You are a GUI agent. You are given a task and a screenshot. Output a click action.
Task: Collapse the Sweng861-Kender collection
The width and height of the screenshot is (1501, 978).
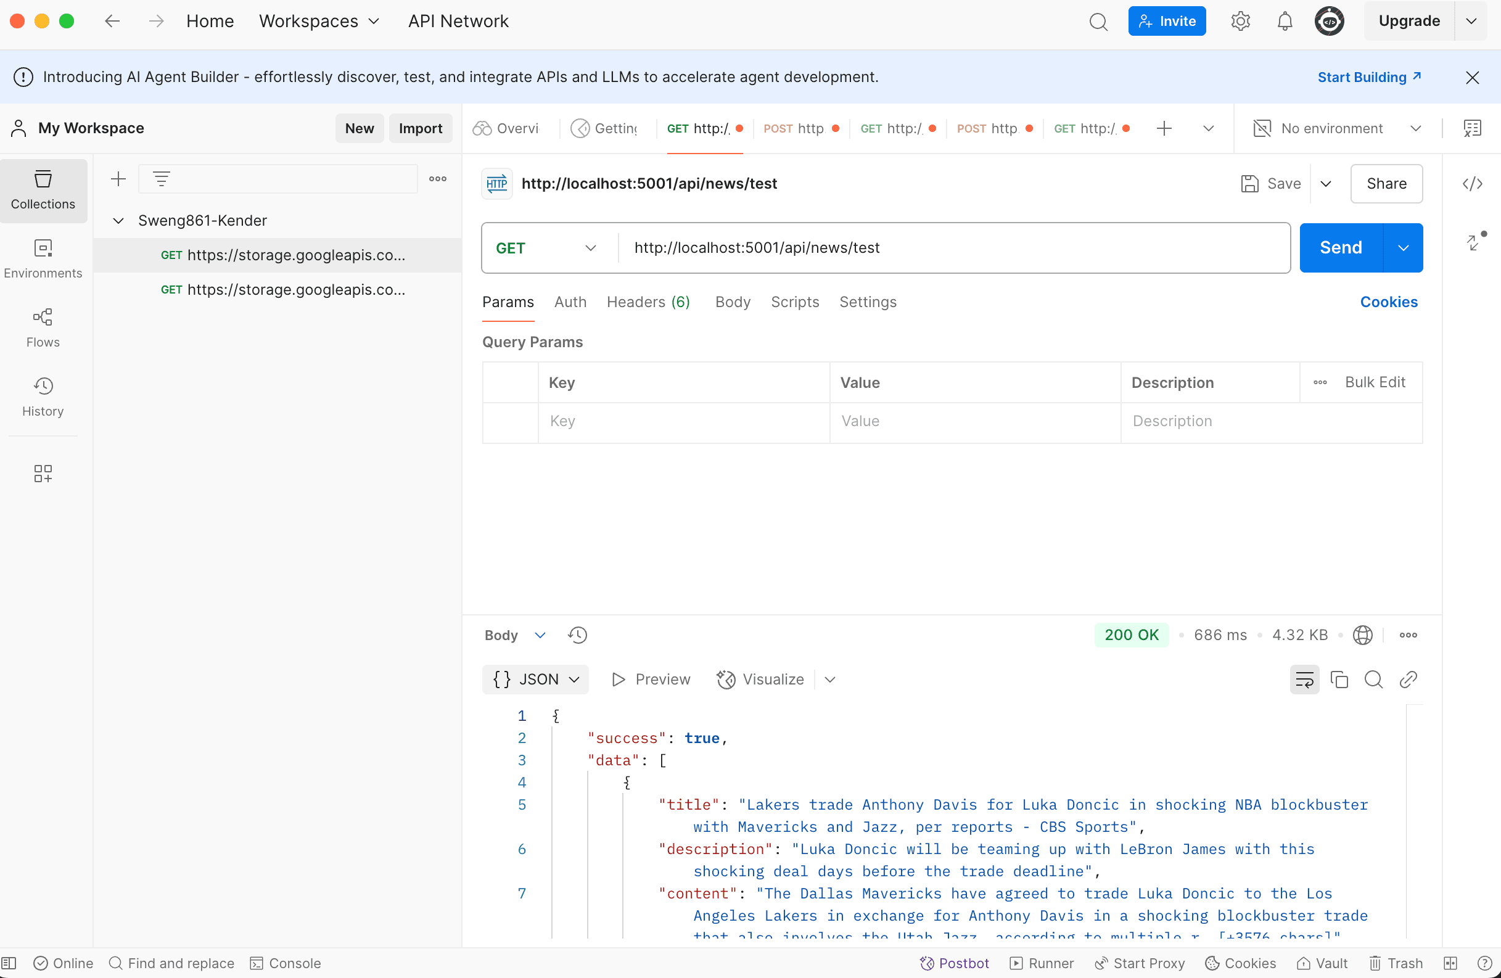118,221
